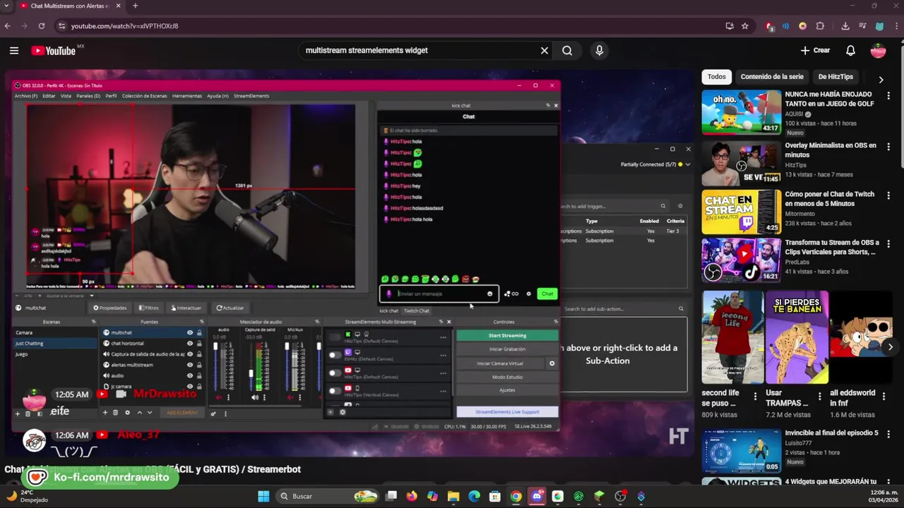Hide the multichat source in OBS
The height and width of the screenshot is (508, 904).
189,332
